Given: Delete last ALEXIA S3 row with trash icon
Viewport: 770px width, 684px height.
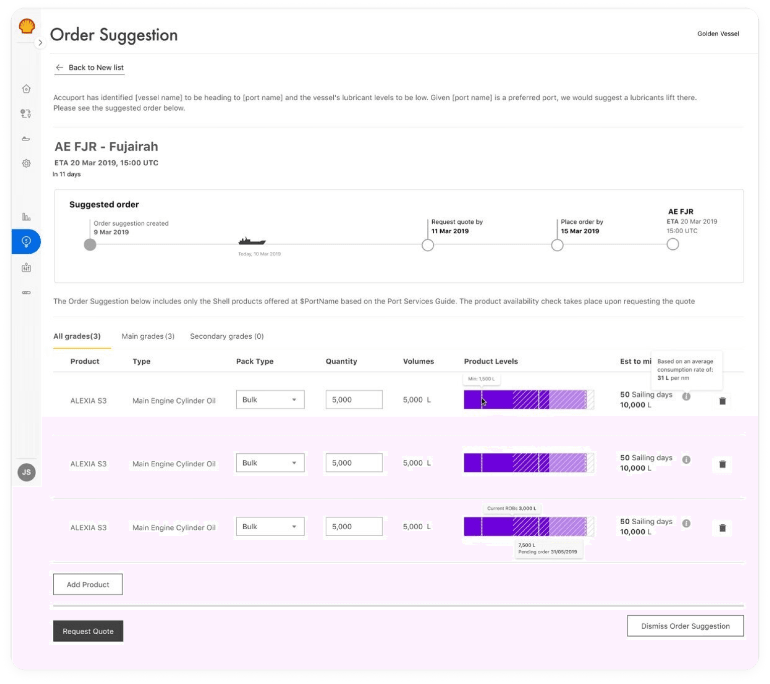Looking at the screenshot, I should 722,528.
